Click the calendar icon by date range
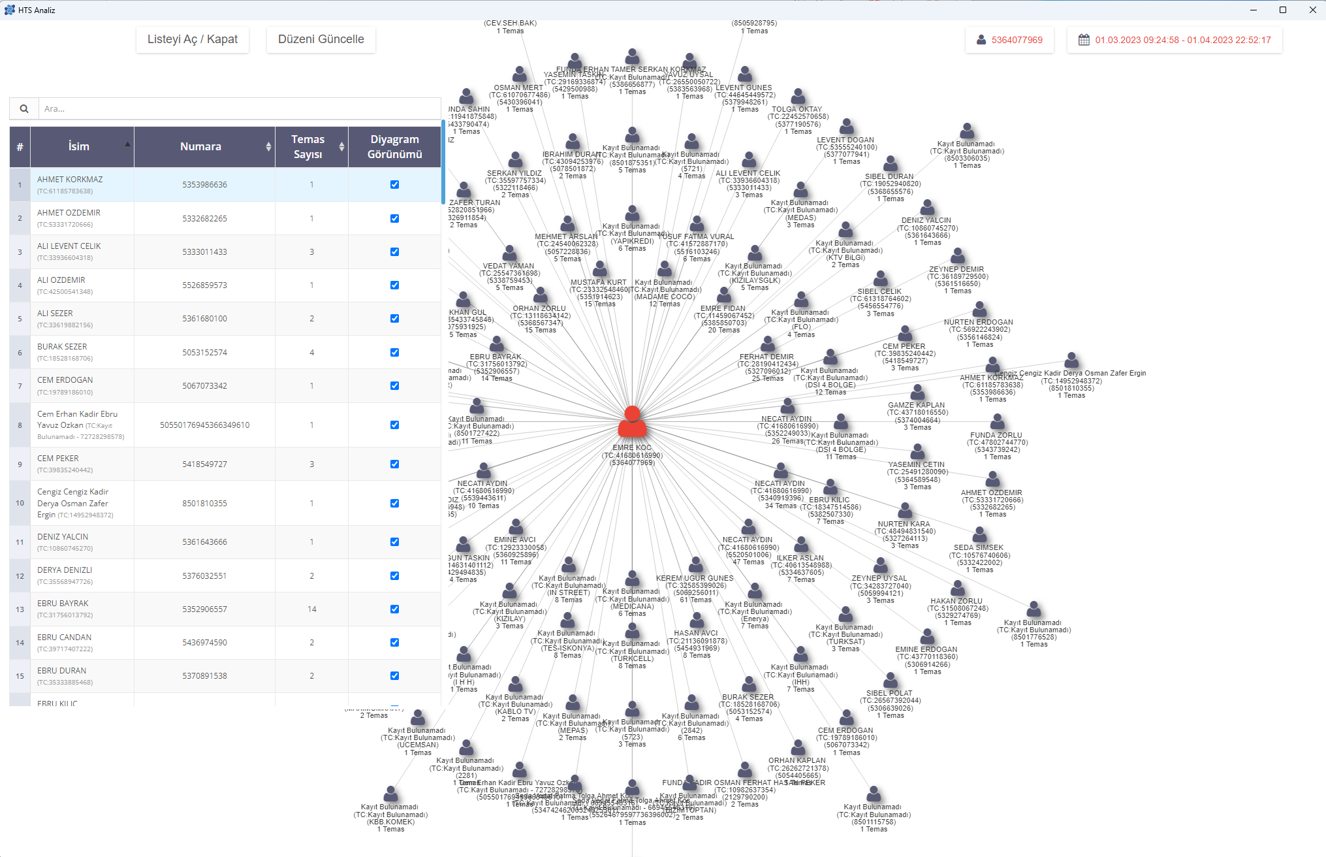1326x857 pixels. 1084,40
